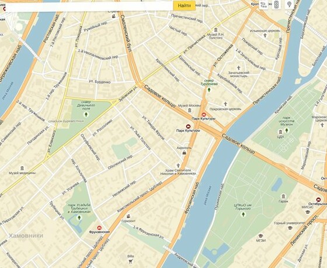Open the Акрополь shopping bag marker
Image resolution: width=327 pixels, height=268 pixels.
(184, 153)
